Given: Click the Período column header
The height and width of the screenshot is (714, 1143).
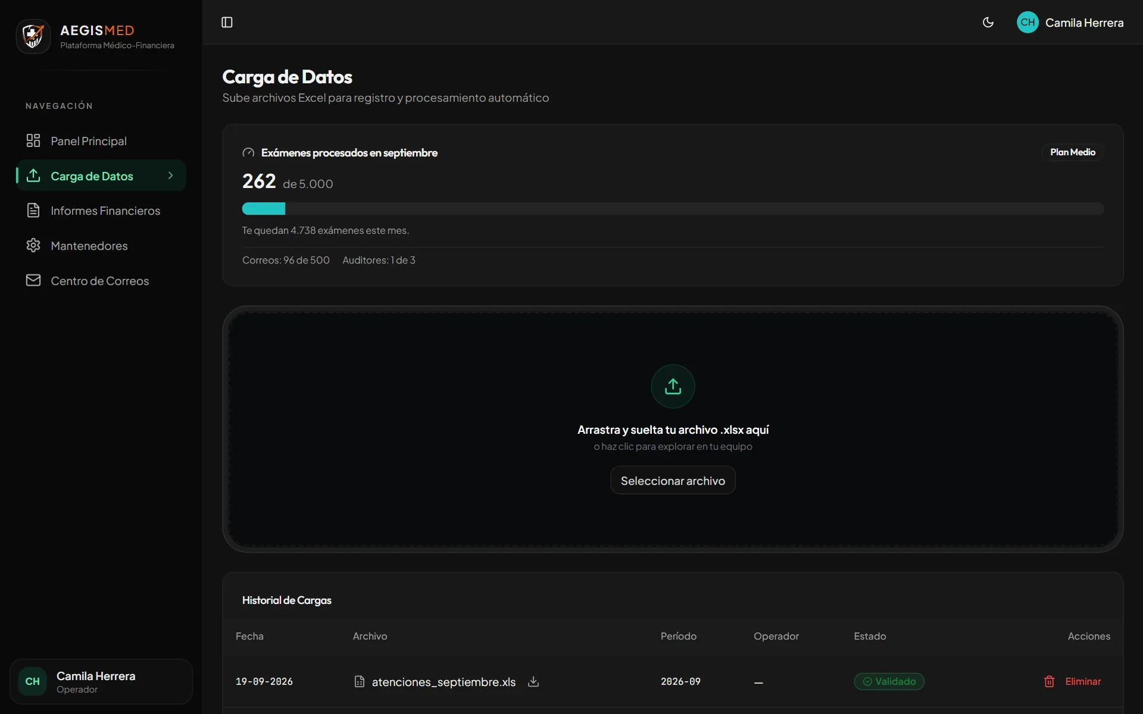Looking at the screenshot, I should tap(679, 636).
